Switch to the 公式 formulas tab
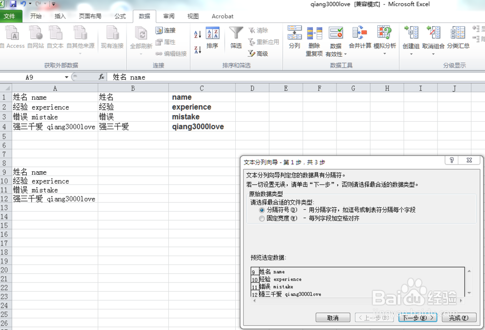 120,16
